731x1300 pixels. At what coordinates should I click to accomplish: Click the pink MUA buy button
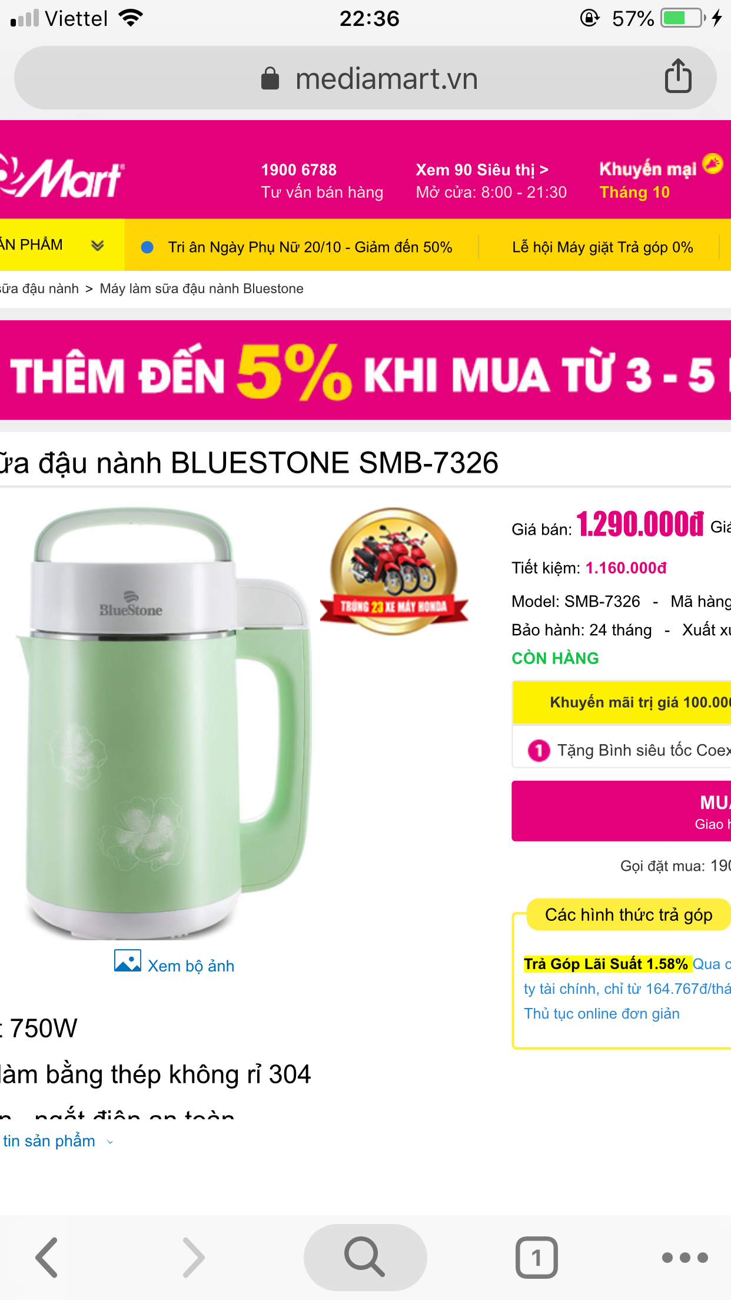tap(622, 811)
